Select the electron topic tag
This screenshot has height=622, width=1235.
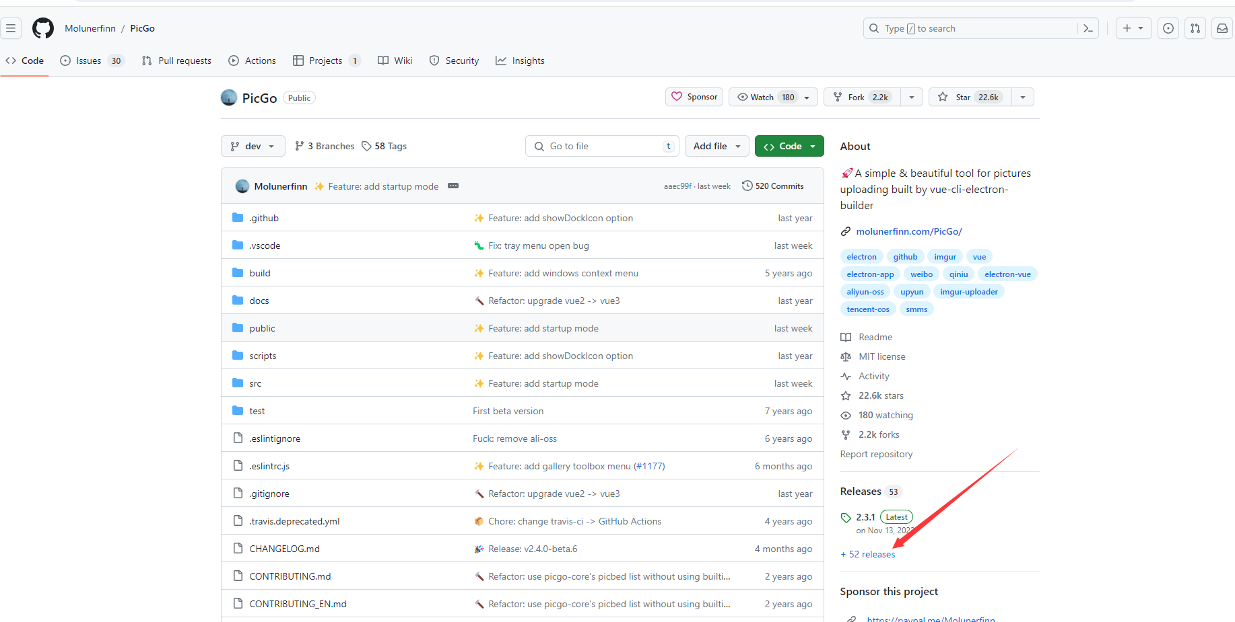click(x=861, y=257)
